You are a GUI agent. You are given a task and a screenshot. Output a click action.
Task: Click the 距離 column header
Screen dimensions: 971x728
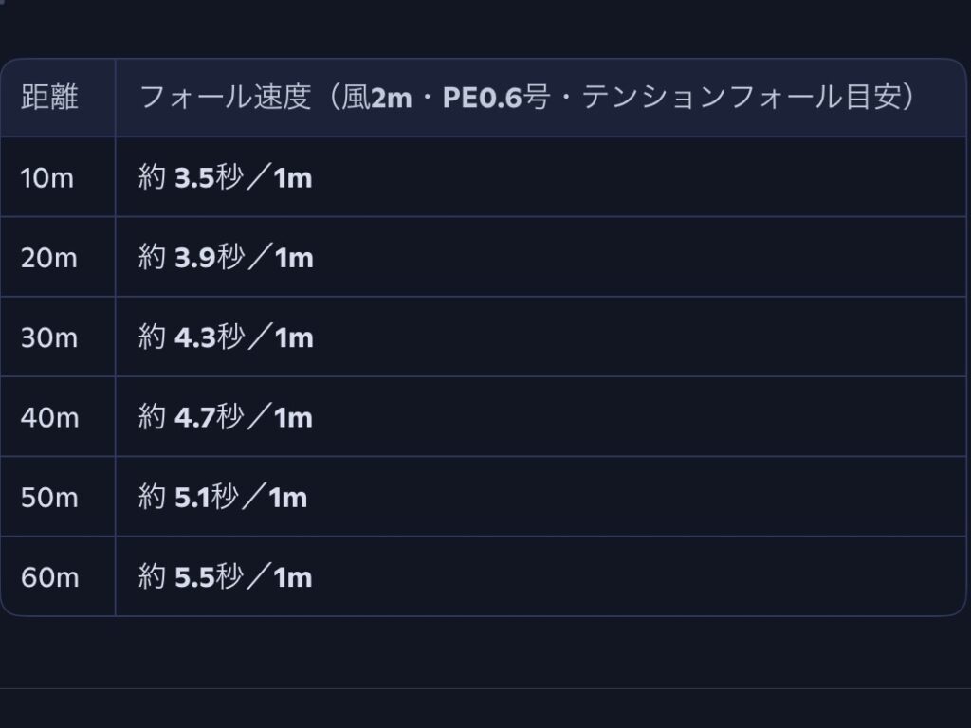click(49, 98)
